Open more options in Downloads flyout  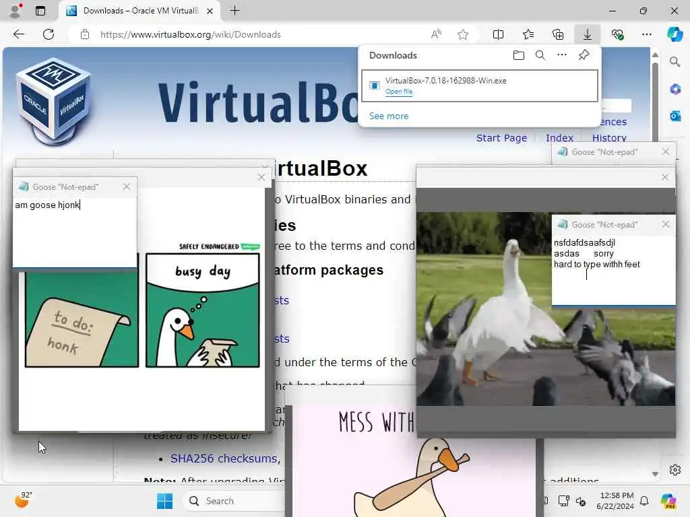(x=562, y=55)
